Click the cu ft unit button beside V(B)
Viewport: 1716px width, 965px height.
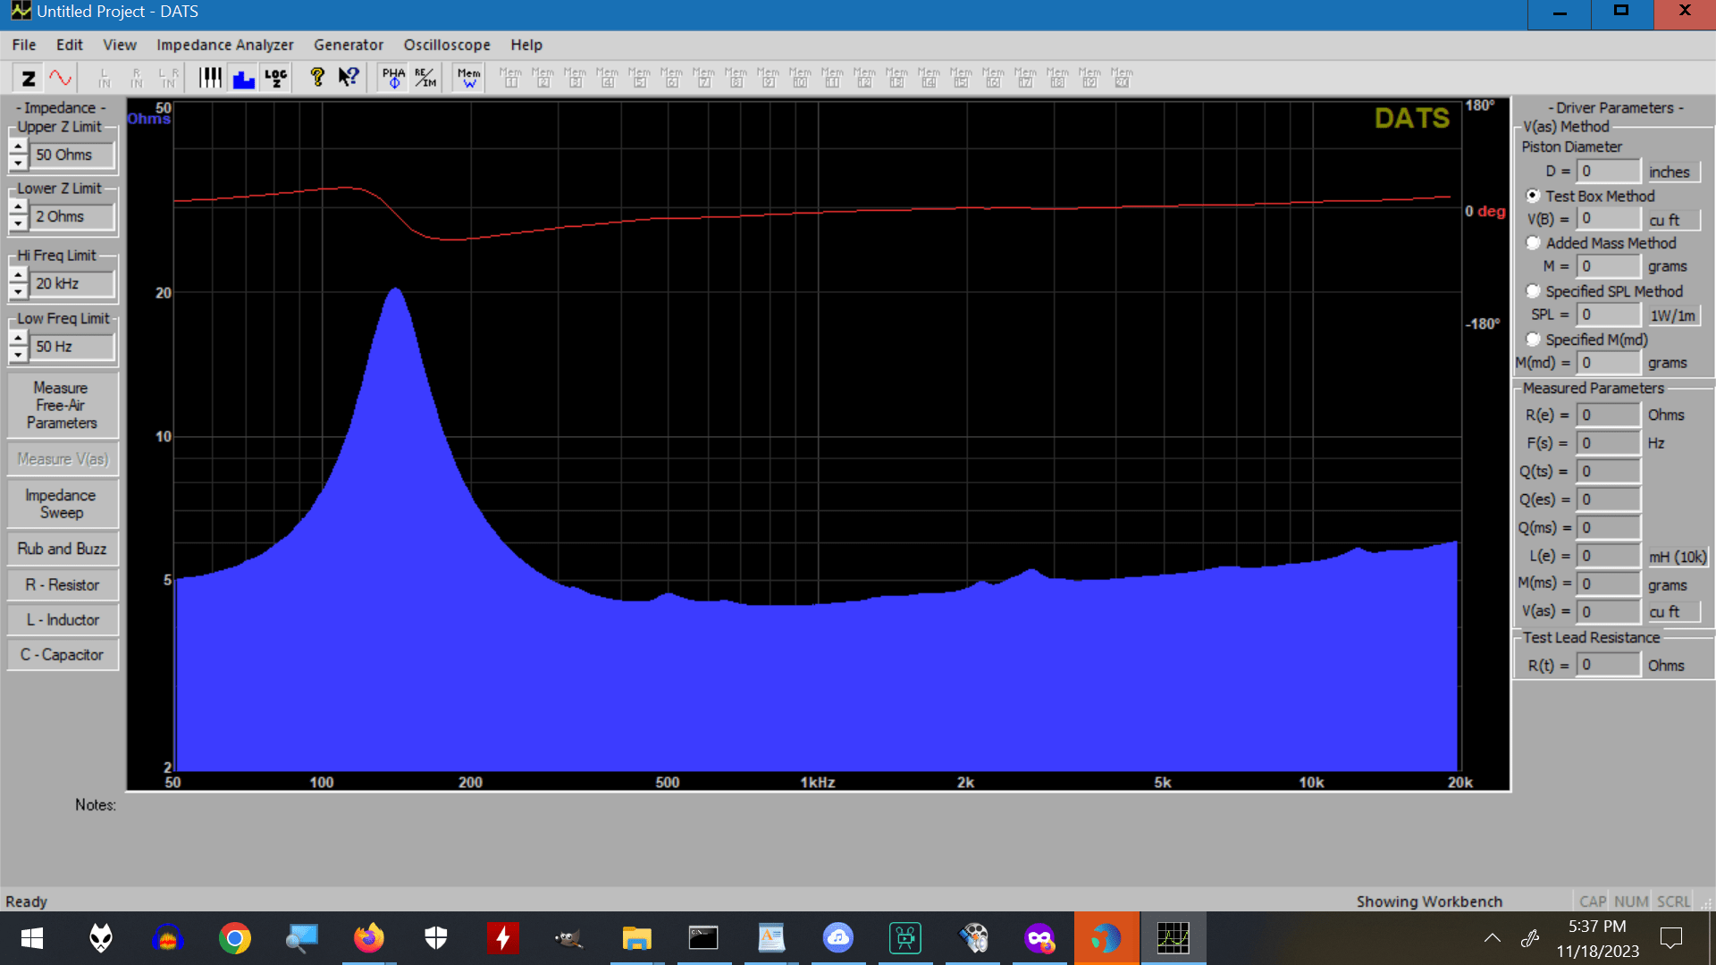point(1671,220)
